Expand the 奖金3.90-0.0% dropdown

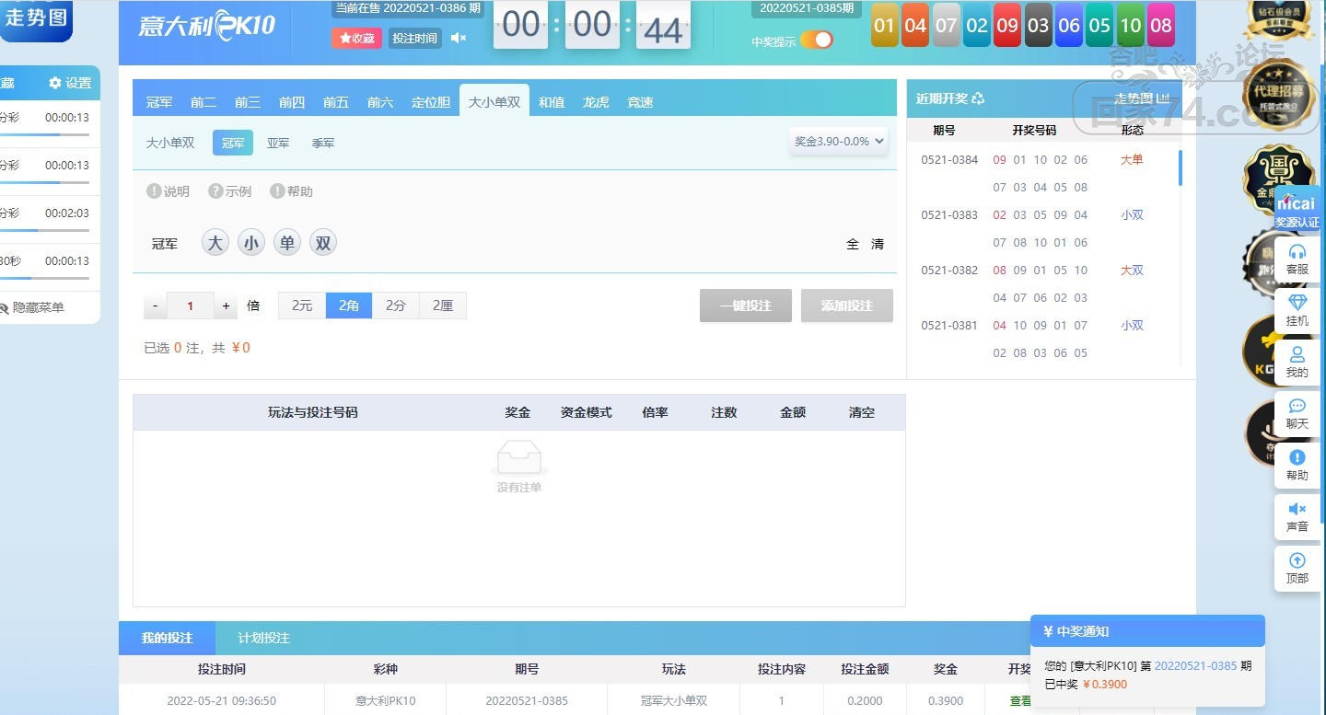839,142
